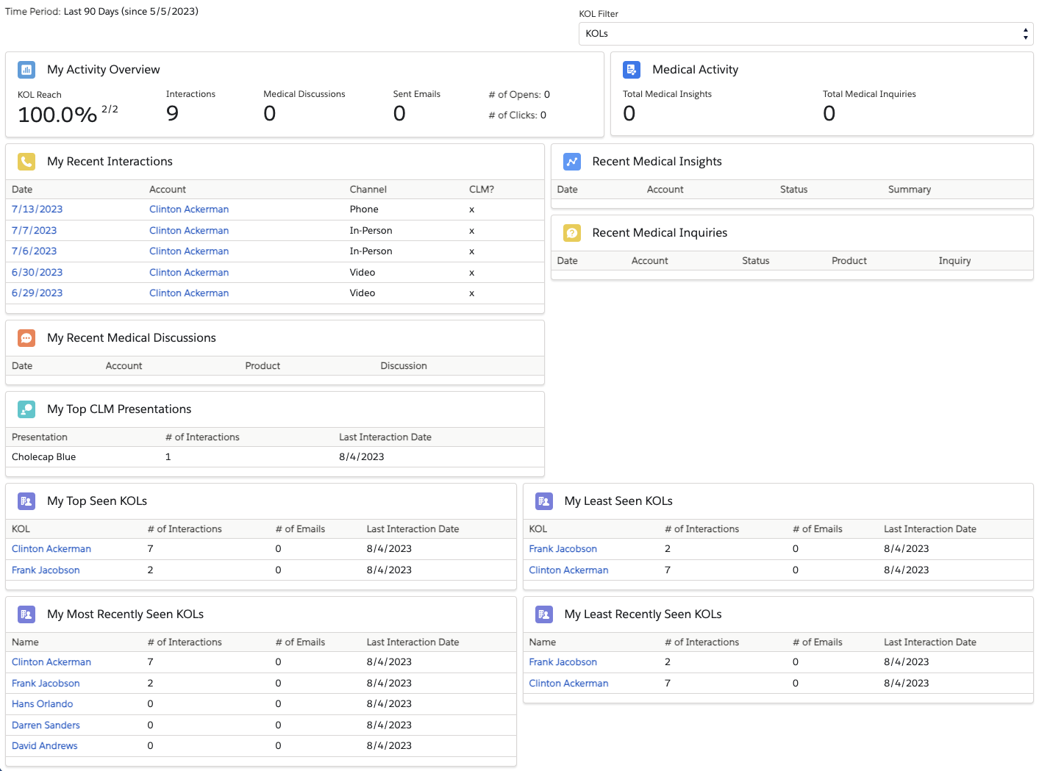1039x771 pixels.
Task: Open Hans Orlando's KOL profile
Action: (43, 704)
